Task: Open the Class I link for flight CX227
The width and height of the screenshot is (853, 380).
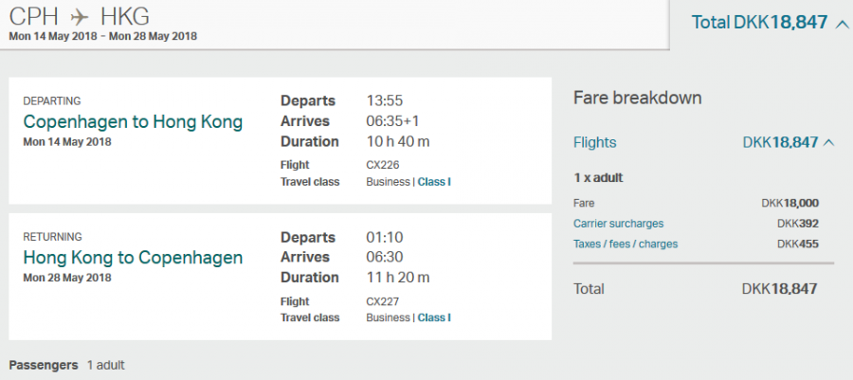Action: tap(434, 318)
